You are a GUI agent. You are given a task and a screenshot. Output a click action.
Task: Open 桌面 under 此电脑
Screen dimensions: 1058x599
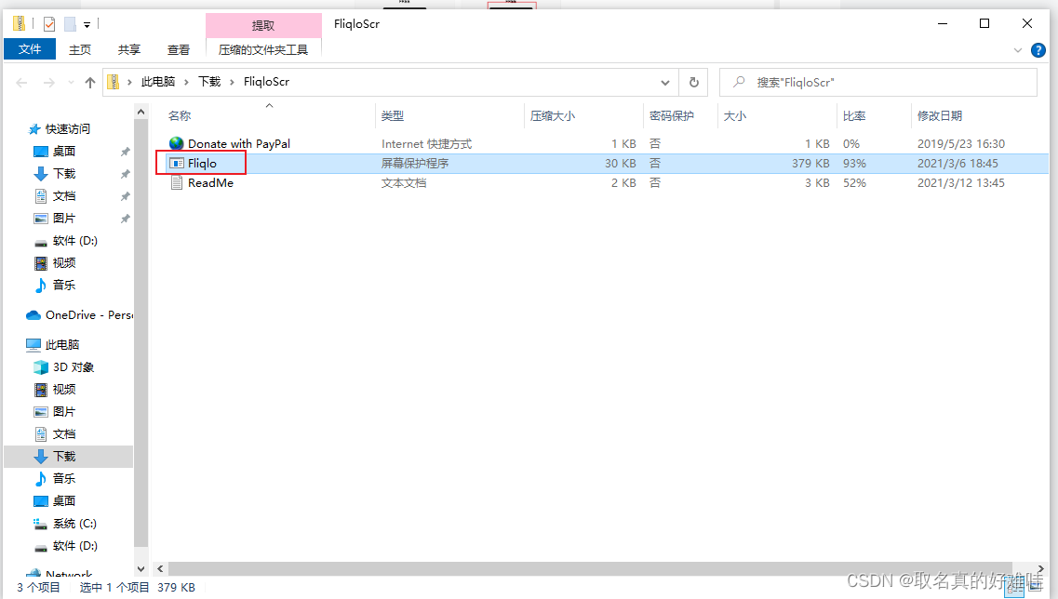tap(64, 500)
